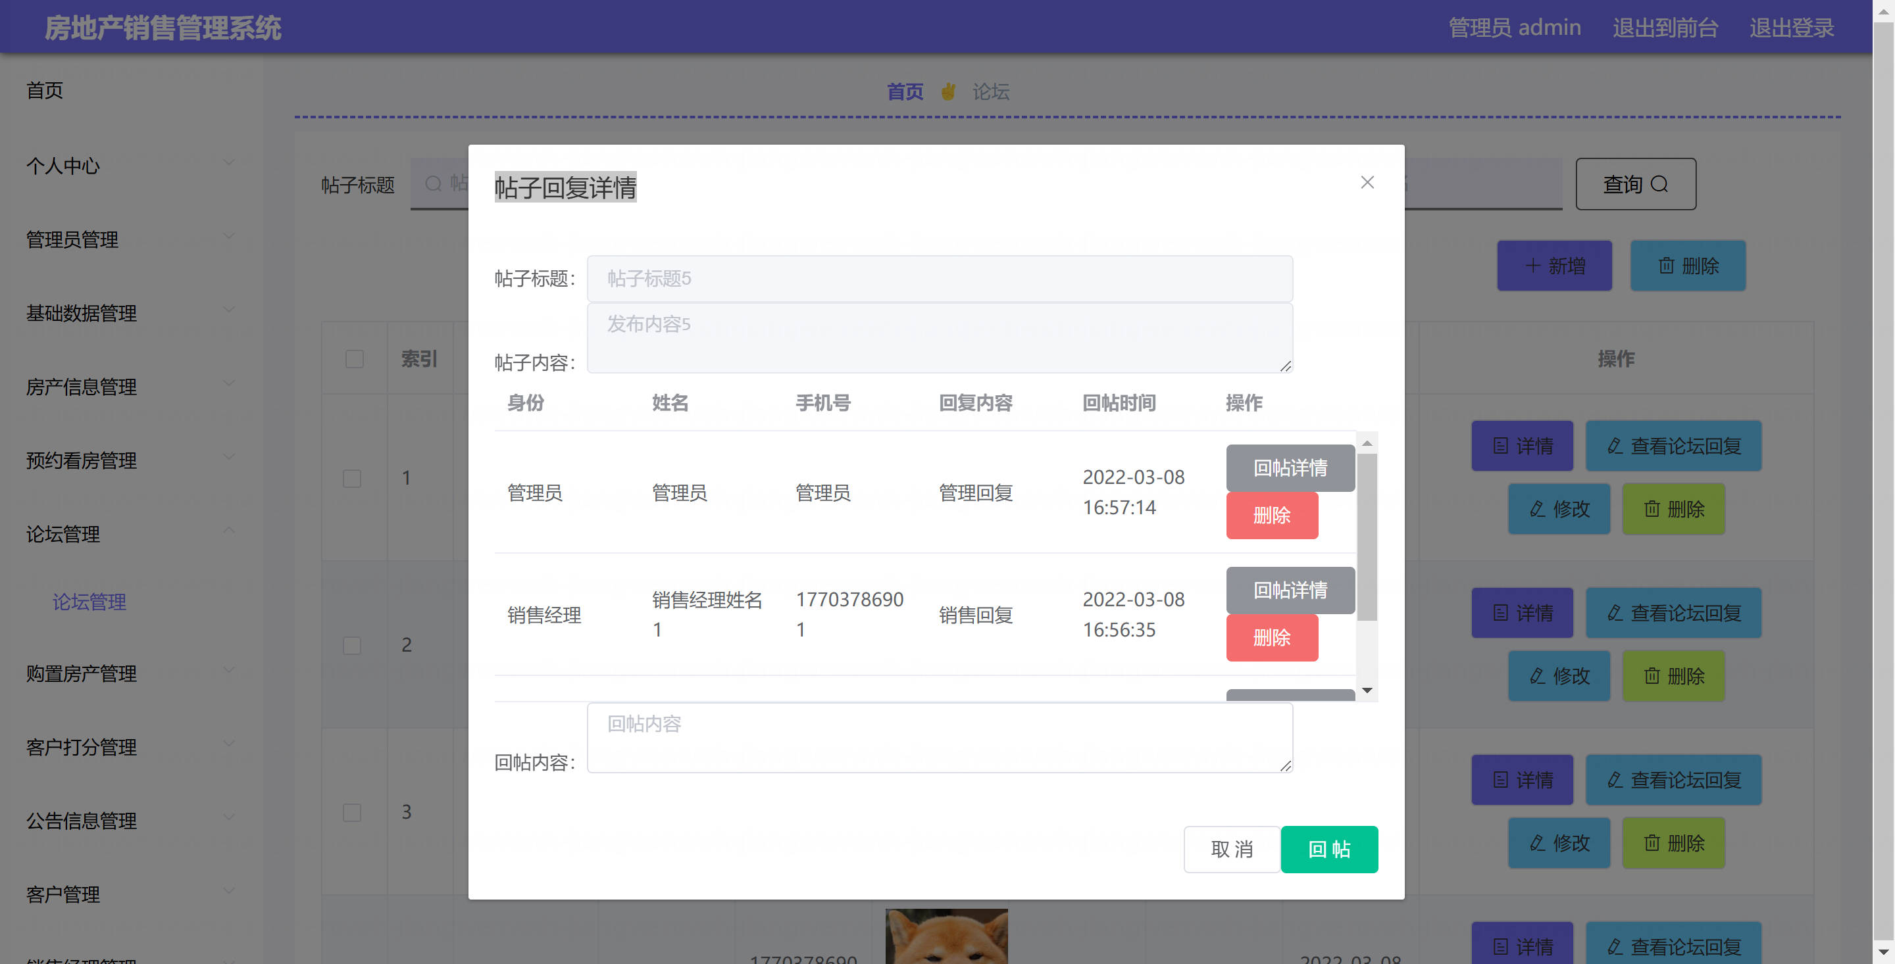
Task: Open the 首页 sidebar menu item
Action: click(x=45, y=91)
